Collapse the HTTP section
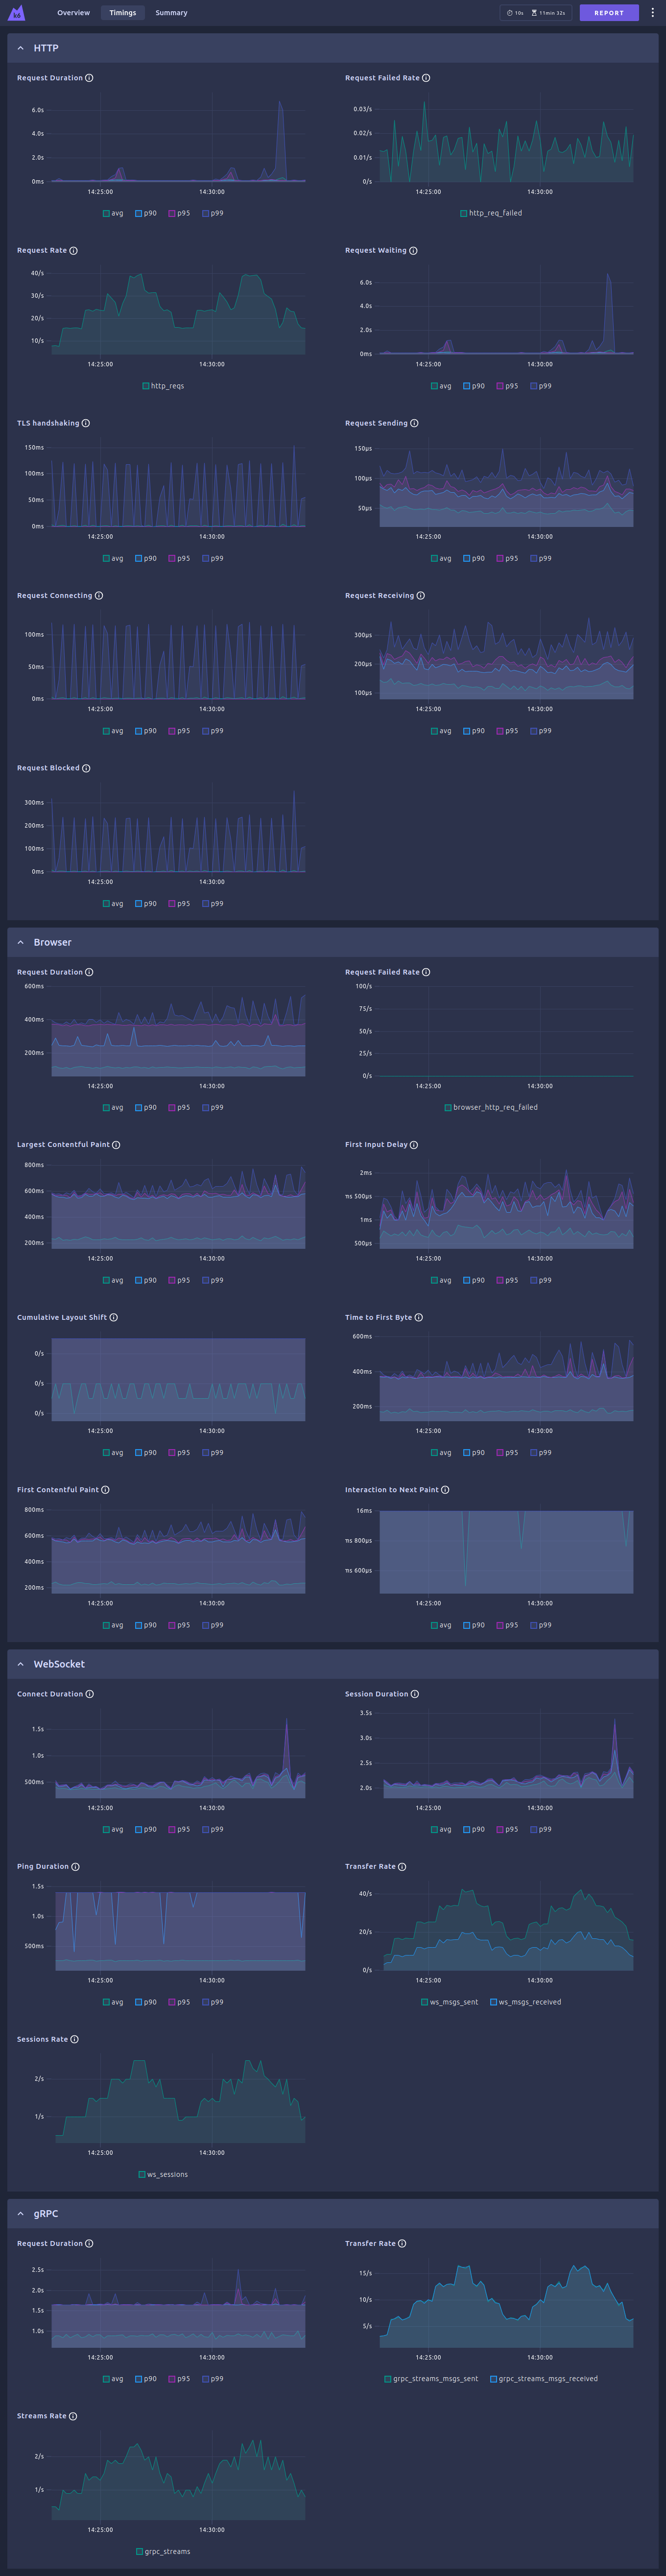 tap(20, 48)
